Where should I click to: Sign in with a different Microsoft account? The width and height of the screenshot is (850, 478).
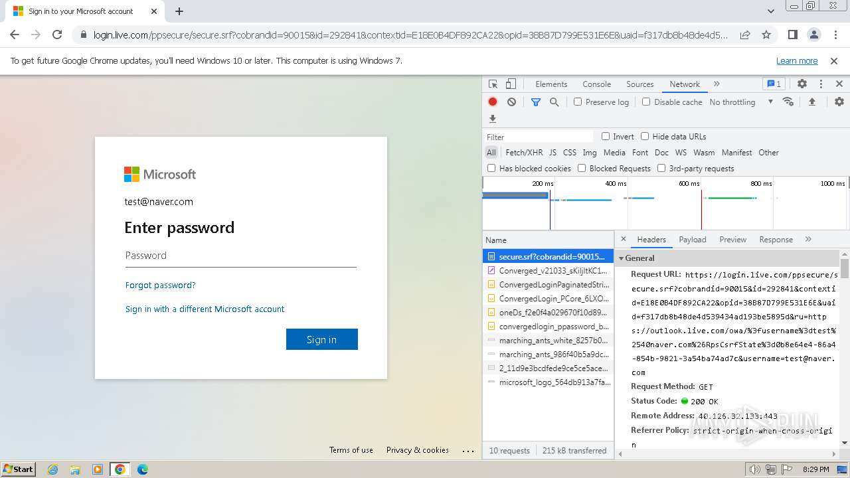[x=205, y=309]
